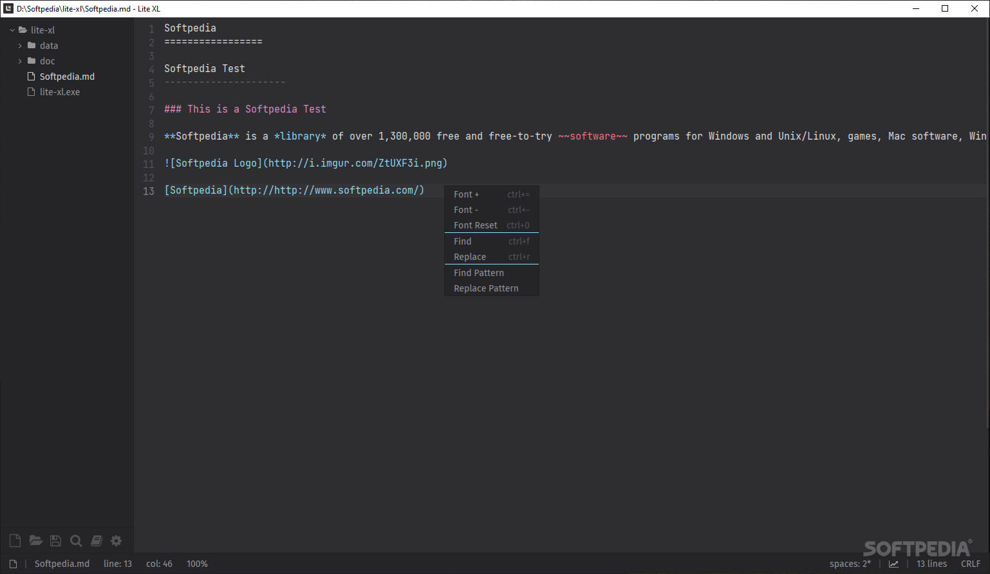Maximize the Lite XL window
Image resolution: width=990 pixels, height=574 pixels.
click(x=945, y=8)
